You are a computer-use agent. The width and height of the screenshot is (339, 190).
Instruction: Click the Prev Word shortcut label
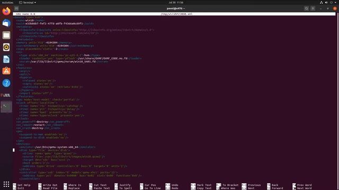point(304,185)
